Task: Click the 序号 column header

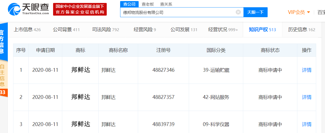Action: 21,50
